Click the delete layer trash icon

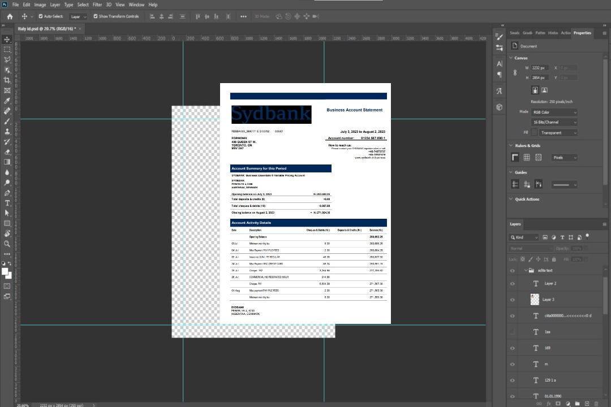coord(596,404)
